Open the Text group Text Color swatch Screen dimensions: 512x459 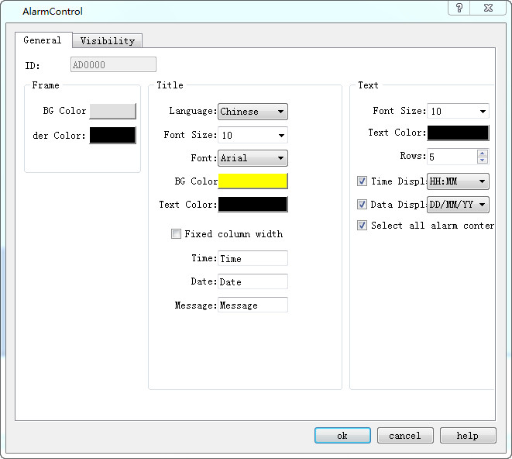(x=458, y=133)
